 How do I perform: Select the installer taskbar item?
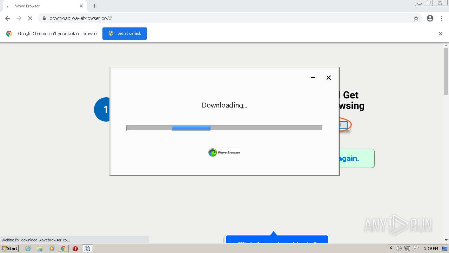(87, 248)
